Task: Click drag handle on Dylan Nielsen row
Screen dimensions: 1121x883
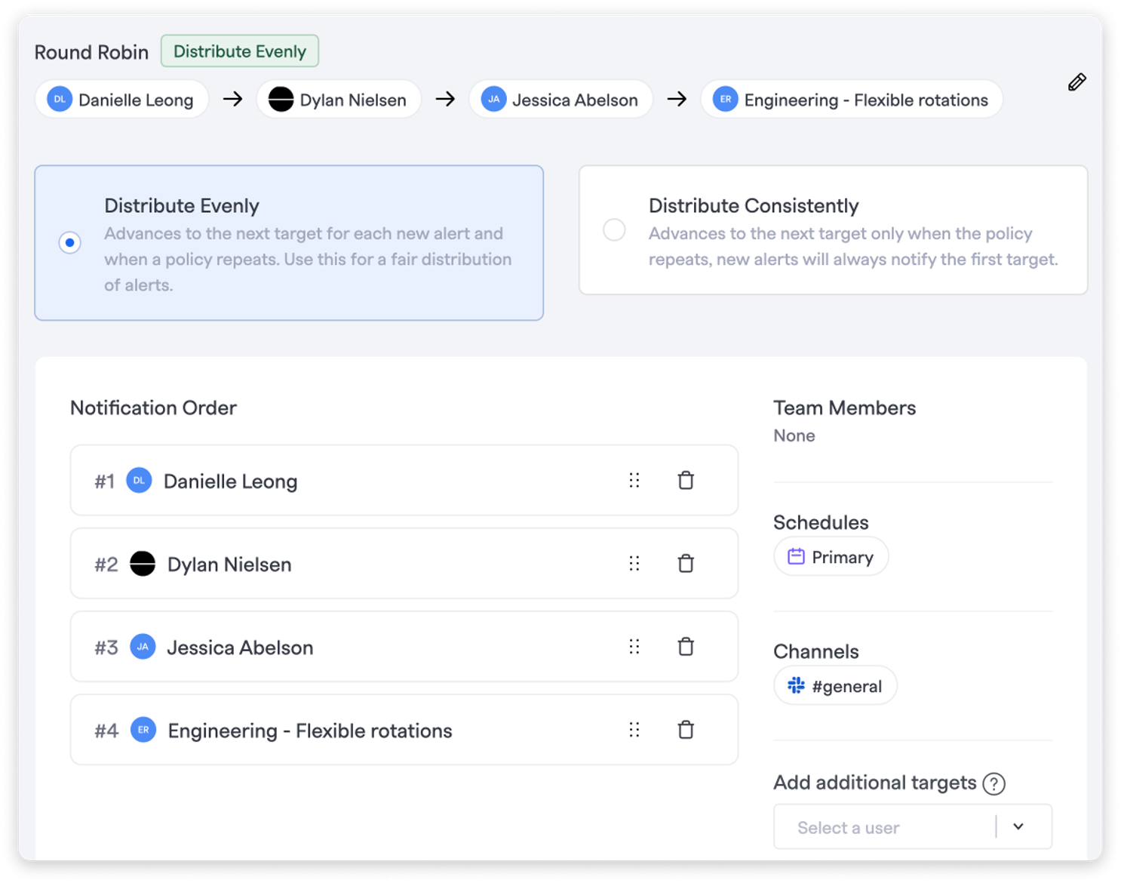Action: click(x=634, y=563)
